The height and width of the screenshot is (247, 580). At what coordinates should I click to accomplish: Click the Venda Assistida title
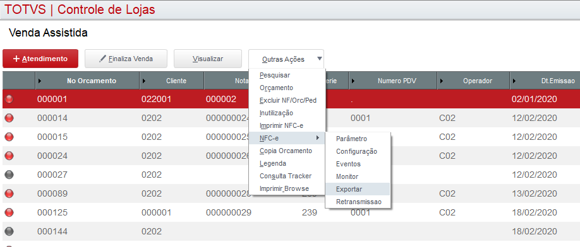coord(48,32)
